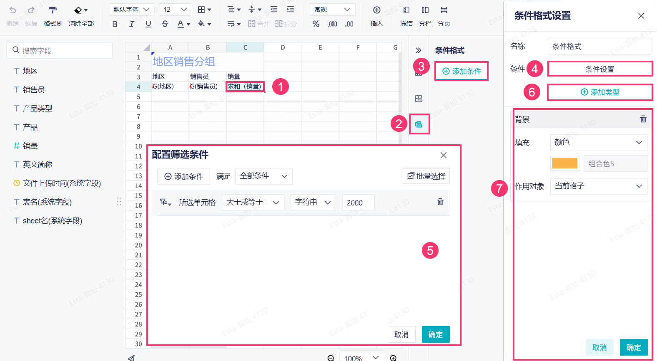Screen dimensions: 657x361
Task: Click the 名称 input with 条件格式
Action: point(599,46)
